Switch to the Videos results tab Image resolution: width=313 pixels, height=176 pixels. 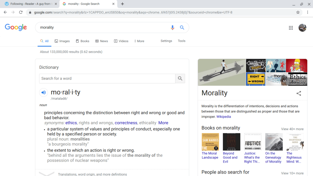pyautogui.click(x=121, y=41)
